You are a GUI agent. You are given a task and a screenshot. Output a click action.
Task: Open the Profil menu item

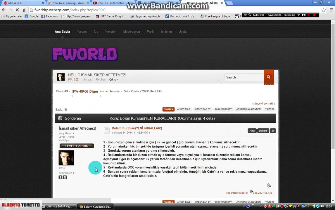[x=150, y=32]
